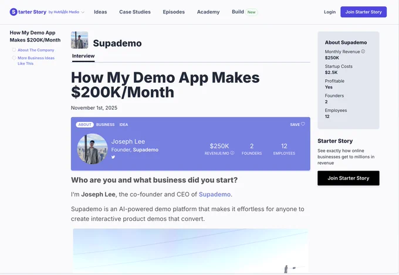Open the HubSpot Media dropdown chevron
This screenshot has height=275, width=399.
(83, 12)
